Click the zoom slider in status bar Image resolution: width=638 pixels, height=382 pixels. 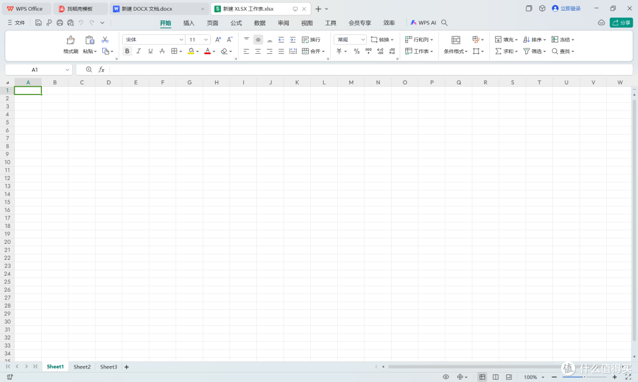tap(584, 377)
